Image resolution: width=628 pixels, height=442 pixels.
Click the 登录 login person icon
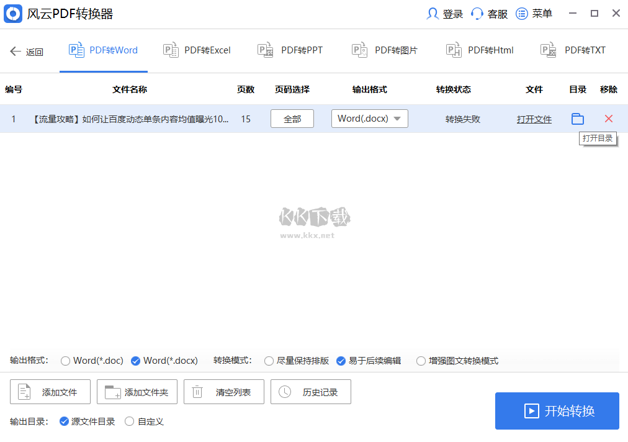pos(432,13)
